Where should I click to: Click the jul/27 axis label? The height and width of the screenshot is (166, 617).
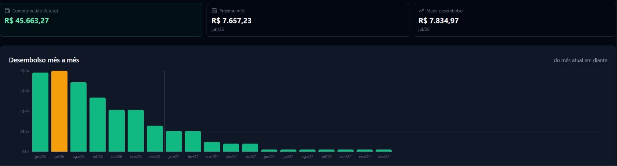pyautogui.click(x=288, y=156)
